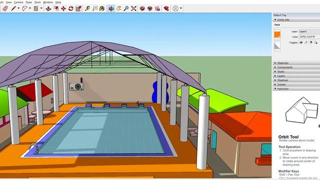Open the Window menu
Screen dimensions: 320x180
click(x=48, y=2)
